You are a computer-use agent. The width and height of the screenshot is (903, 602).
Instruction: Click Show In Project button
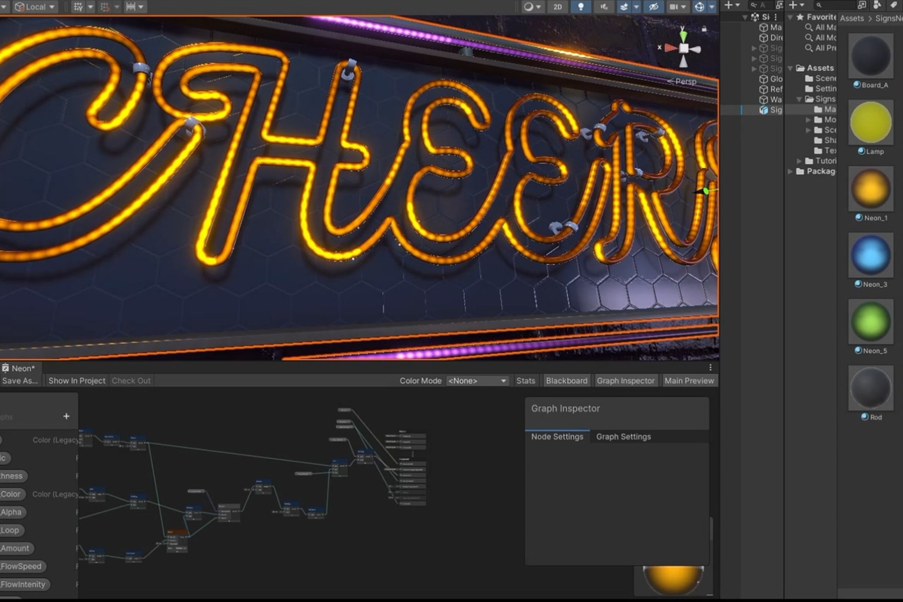pos(77,381)
